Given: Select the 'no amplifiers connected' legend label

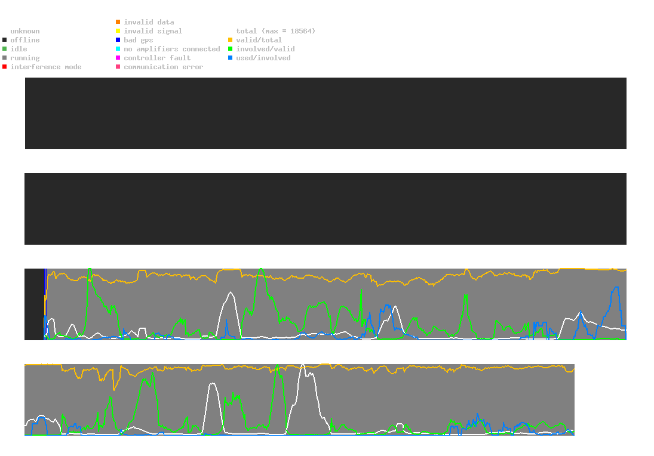Looking at the screenshot, I should [172, 49].
